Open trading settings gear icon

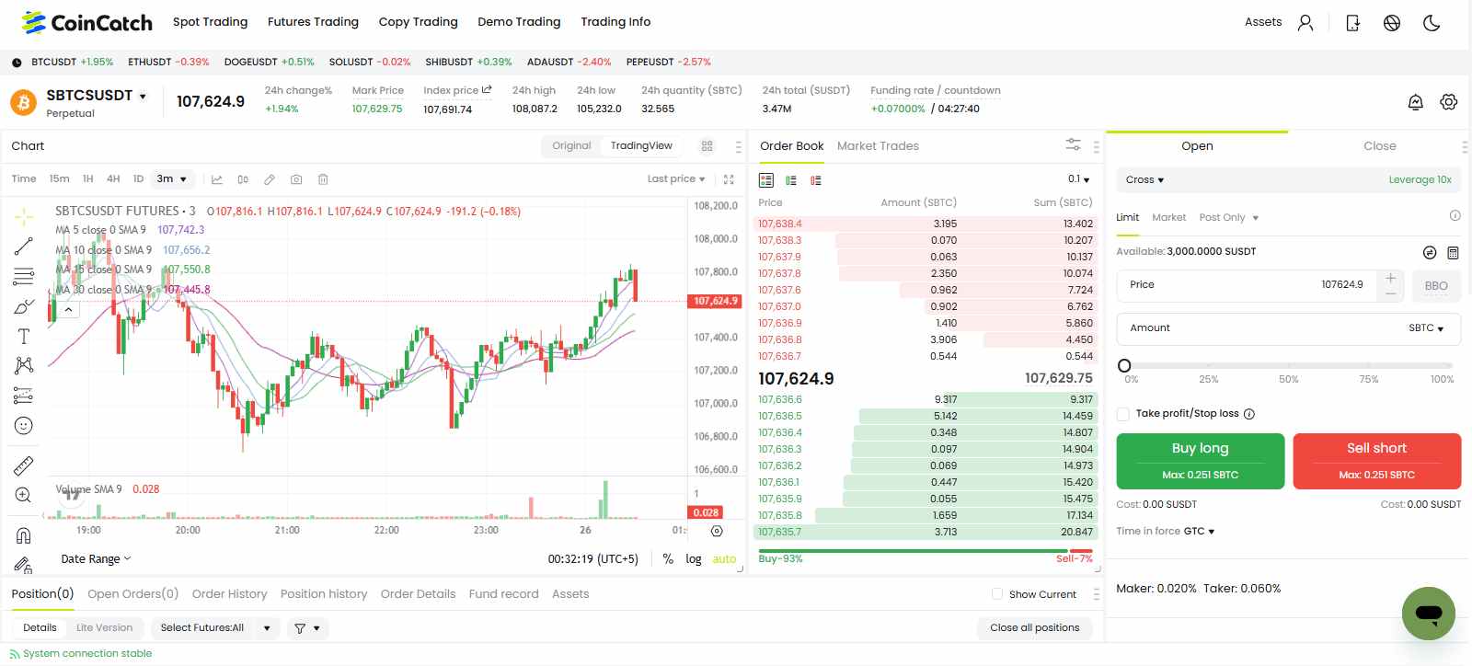tap(1449, 102)
